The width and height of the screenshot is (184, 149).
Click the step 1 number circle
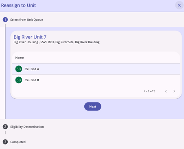point(5,20)
